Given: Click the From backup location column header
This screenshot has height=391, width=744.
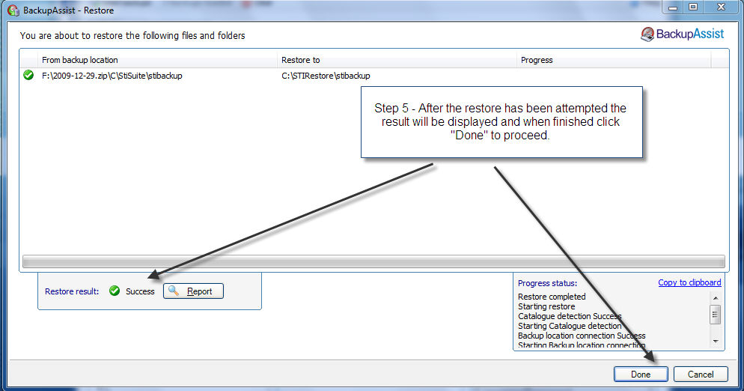Looking at the screenshot, I should pyautogui.click(x=157, y=60).
